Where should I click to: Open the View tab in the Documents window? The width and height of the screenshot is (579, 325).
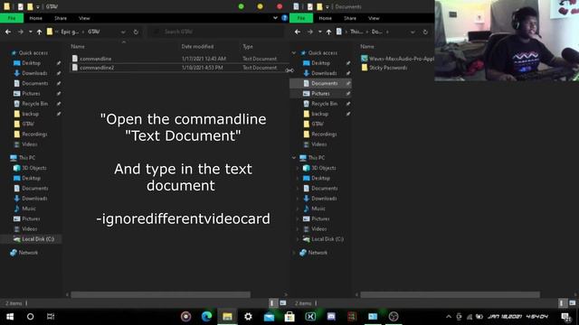coord(374,18)
